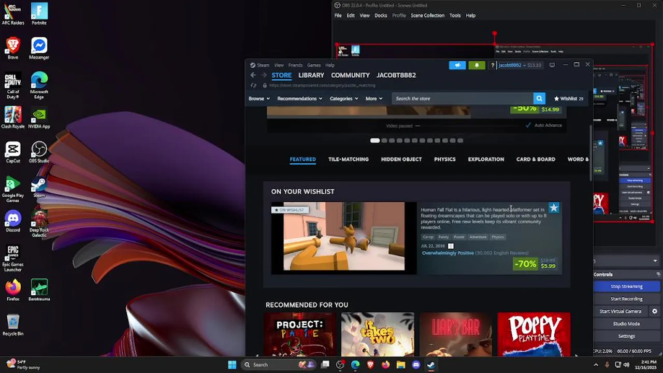The height and width of the screenshot is (373, 663).
Task: Open Epic Games Launcher desktop icon
Action: (13, 258)
